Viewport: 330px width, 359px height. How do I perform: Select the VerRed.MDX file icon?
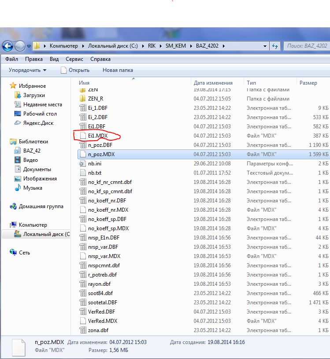tap(83, 321)
